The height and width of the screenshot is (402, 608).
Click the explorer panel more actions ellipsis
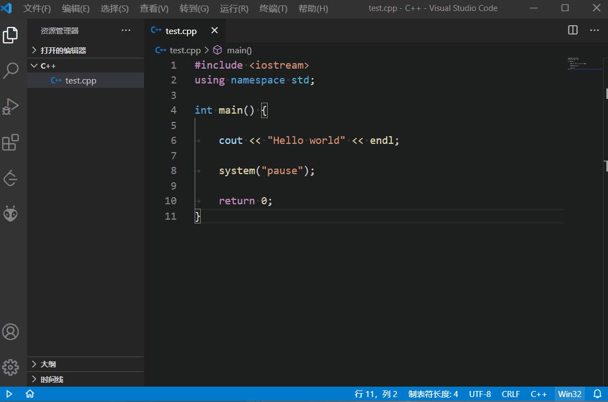(x=126, y=30)
